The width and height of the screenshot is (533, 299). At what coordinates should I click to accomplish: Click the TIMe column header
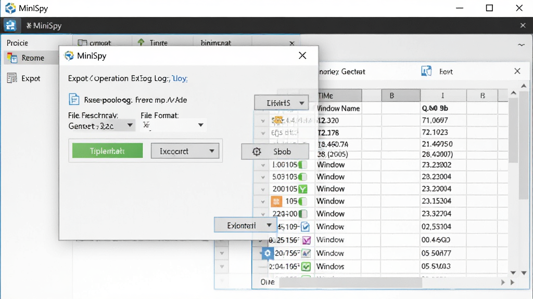pyautogui.click(x=338, y=96)
